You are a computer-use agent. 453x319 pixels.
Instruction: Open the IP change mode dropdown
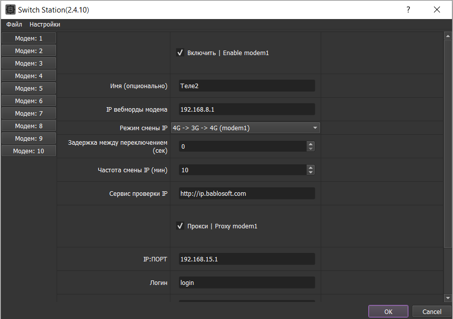245,128
